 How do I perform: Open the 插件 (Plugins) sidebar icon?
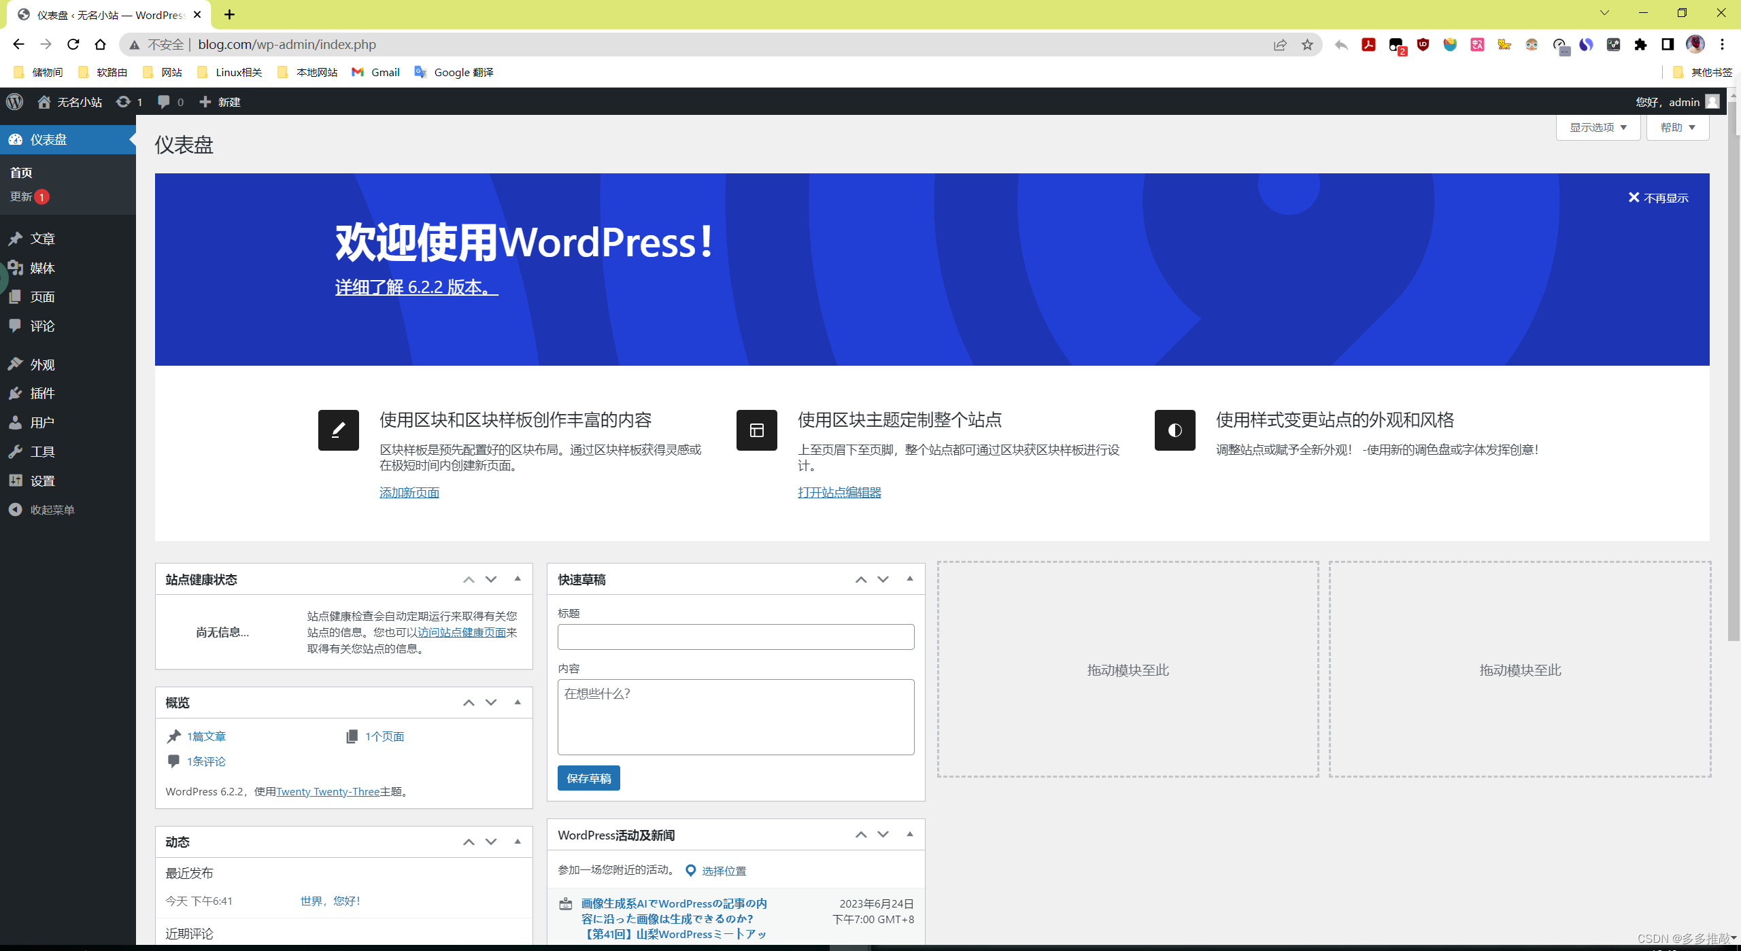[x=16, y=393]
